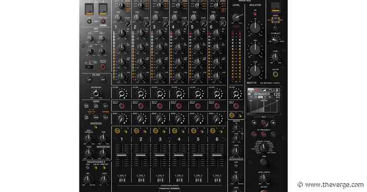Enable channel 2 red send button
This screenshot has width=367, height=192.
click(x=141, y=105)
